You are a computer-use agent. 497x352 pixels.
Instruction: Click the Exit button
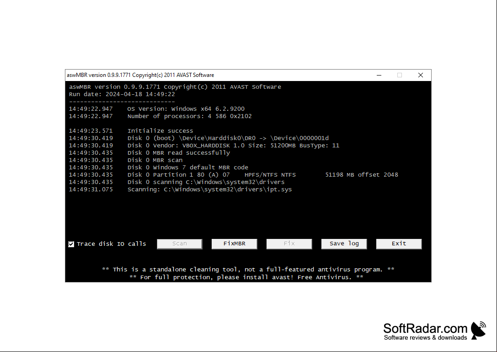[399, 244]
